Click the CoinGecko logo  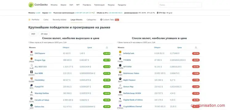[x=38, y=5]
